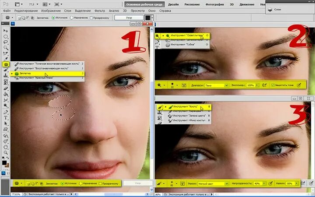This screenshot has height=197, width=315.
Task: Select the Pen tool
Action: tap(6, 112)
